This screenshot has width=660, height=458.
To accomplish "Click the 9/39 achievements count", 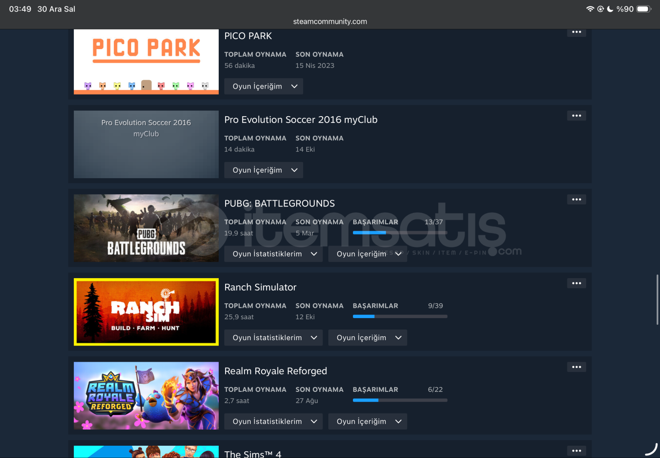I will pos(435,306).
